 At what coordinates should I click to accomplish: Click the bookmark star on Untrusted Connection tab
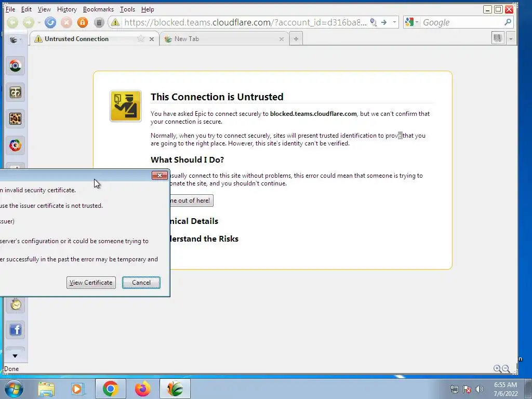(140, 38)
